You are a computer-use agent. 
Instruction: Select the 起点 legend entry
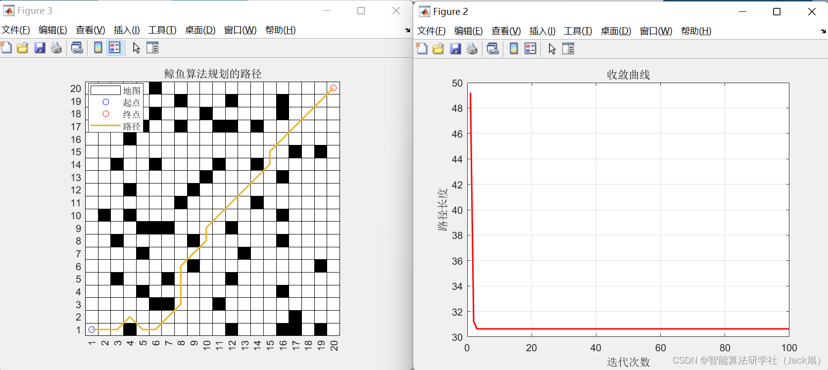[x=116, y=102]
